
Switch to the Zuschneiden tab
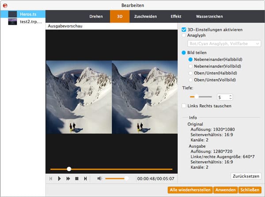[x=145, y=16]
